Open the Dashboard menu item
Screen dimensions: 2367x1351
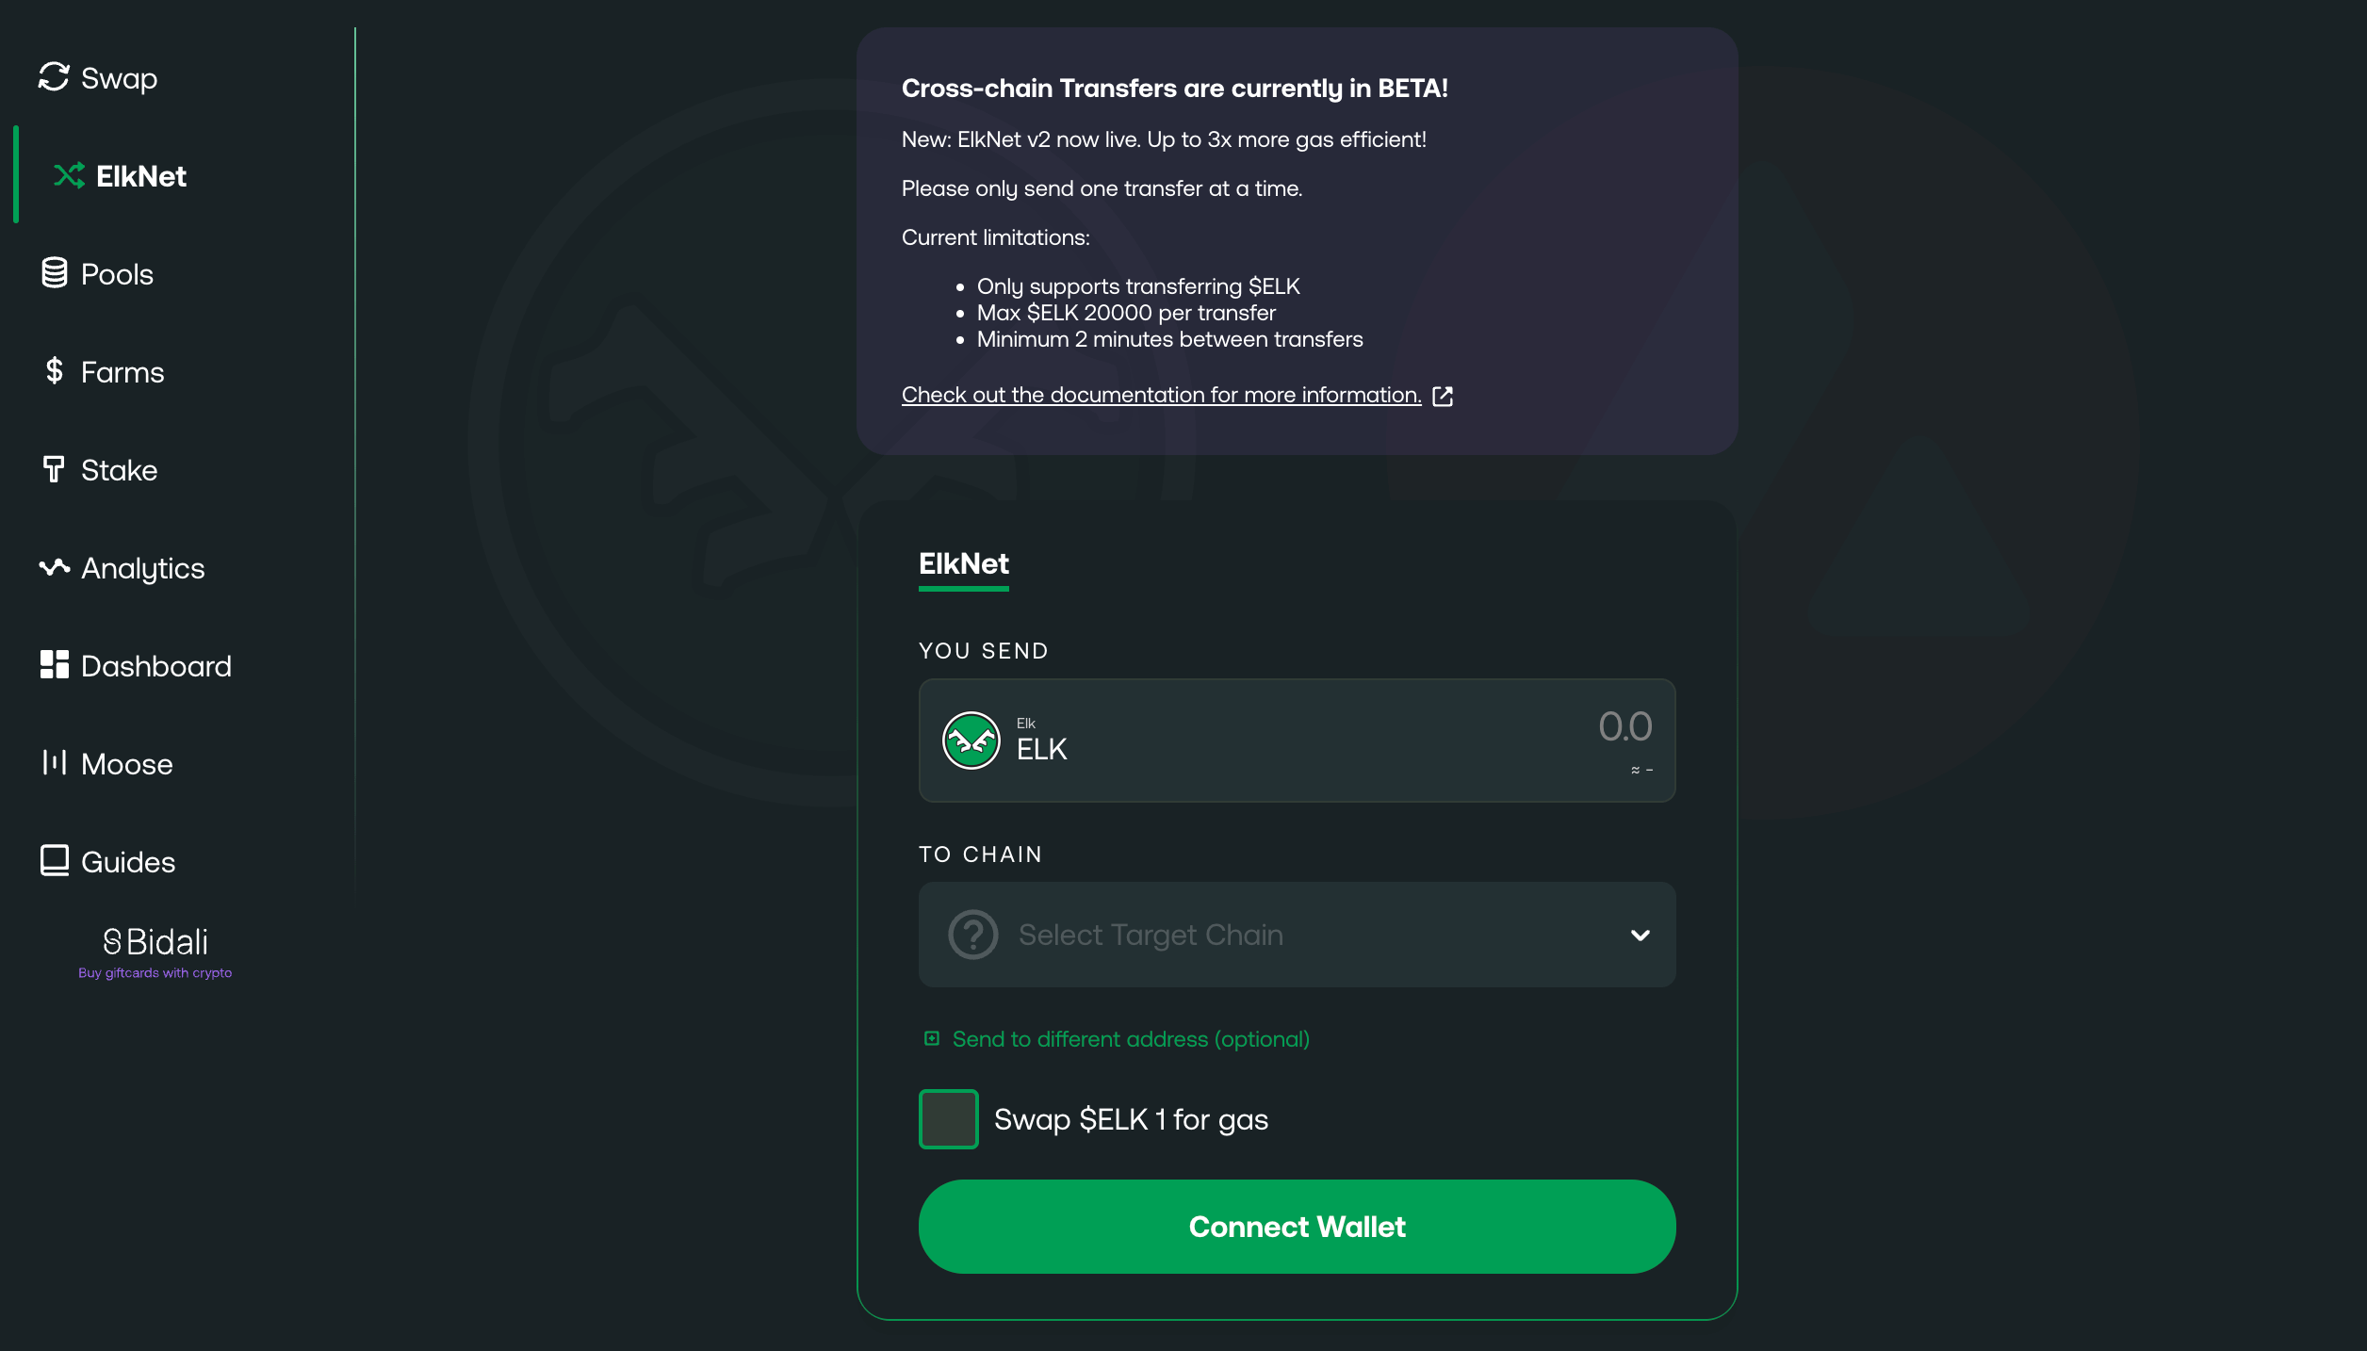tap(136, 666)
